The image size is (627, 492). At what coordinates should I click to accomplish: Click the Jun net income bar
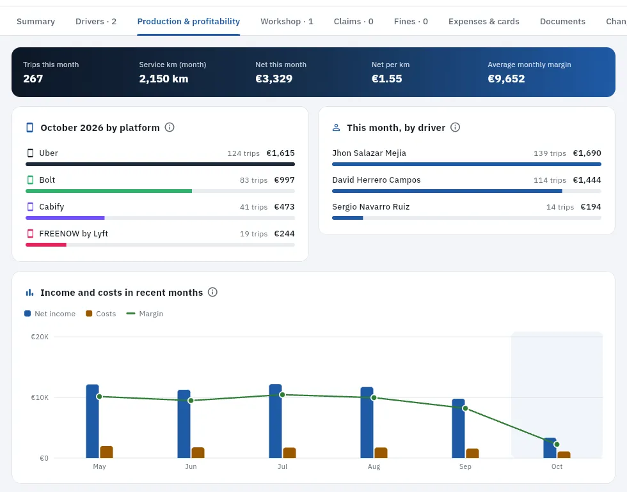click(184, 424)
